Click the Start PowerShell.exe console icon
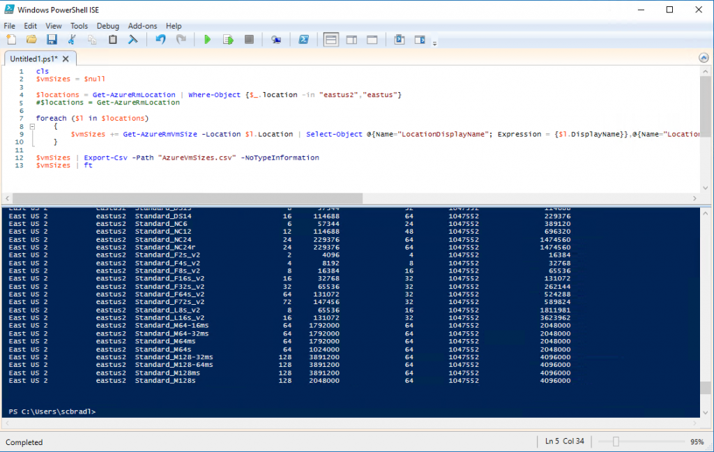The image size is (714, 452). [304, 40]
